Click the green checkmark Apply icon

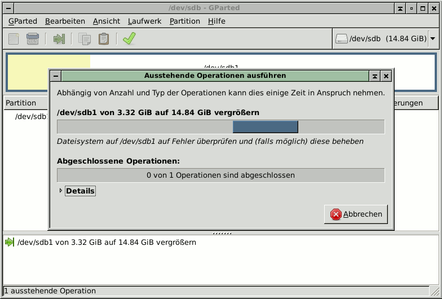(x=129, y=39)
